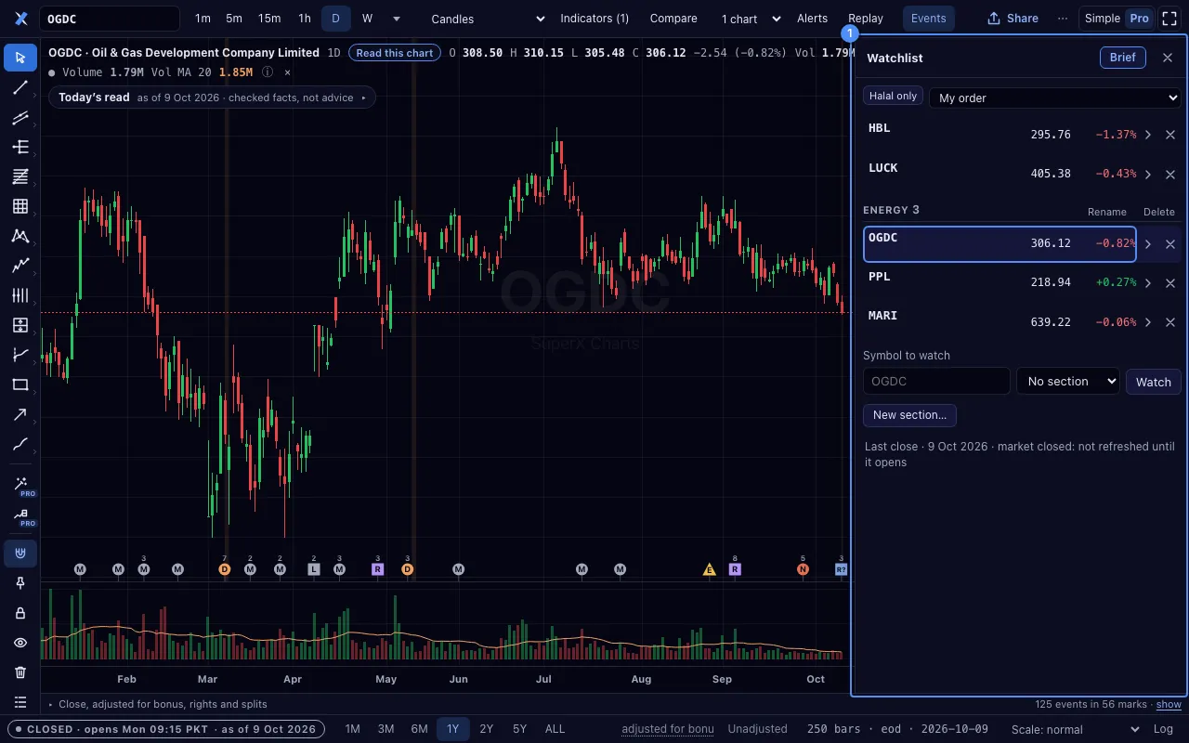Open the three-dot more menu

(x=1063, y=19)
